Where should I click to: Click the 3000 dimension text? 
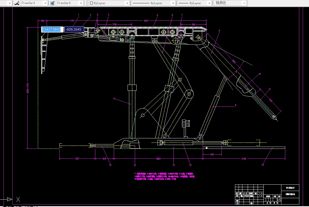click(158, 158)
